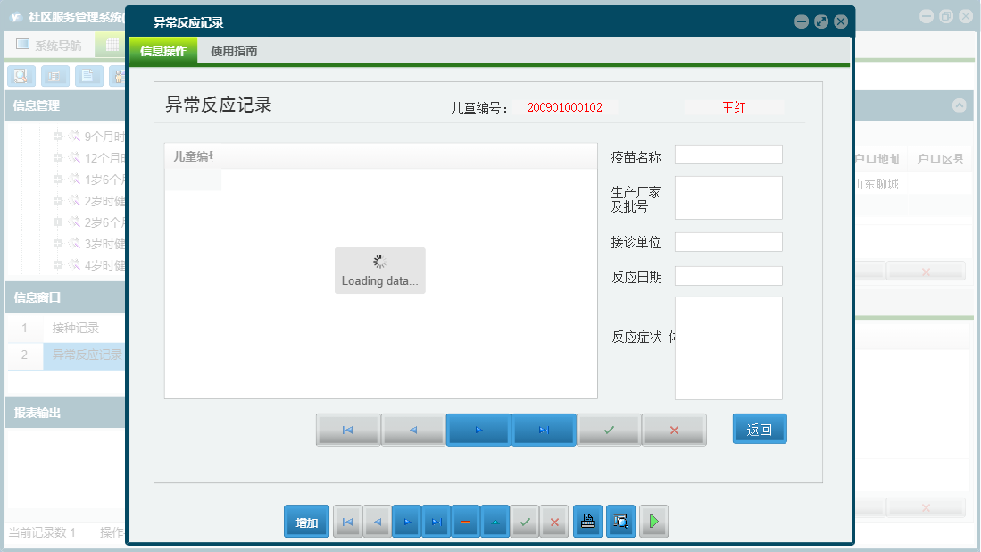The height and width of the screenshot is (552, 981).
Task: Select the search magnifier icon in the sidebar toolbar
Action: tap(21, 76)
